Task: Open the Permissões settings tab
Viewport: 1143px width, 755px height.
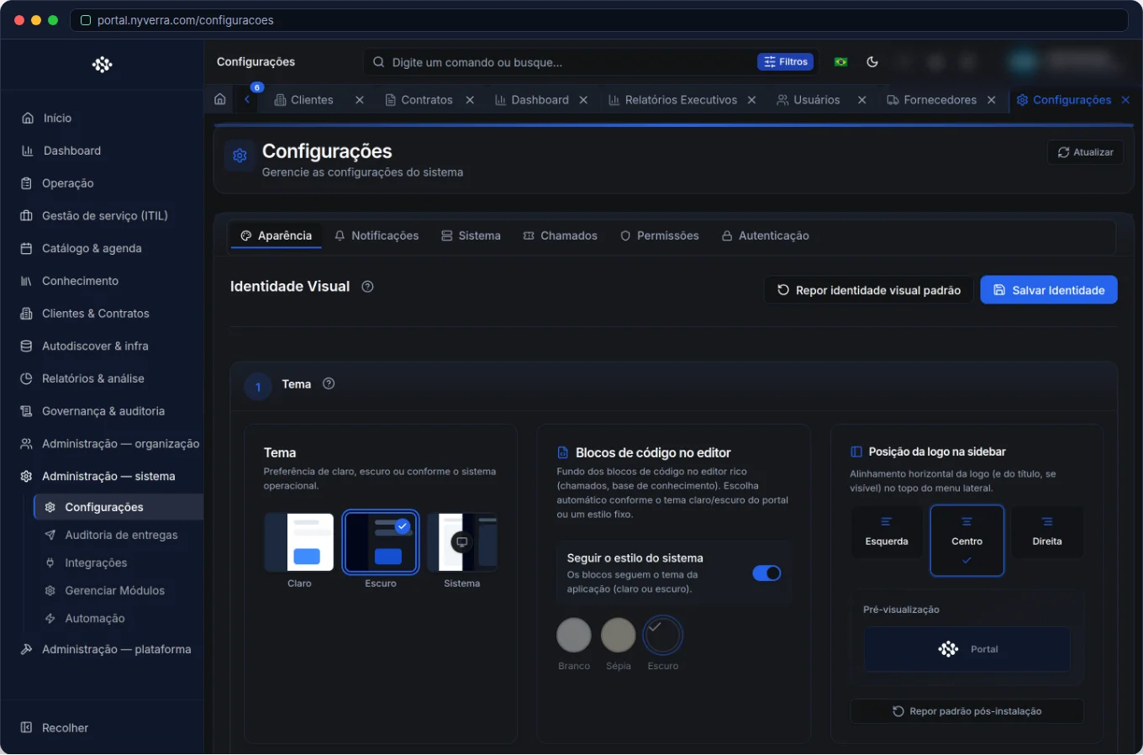Action: pyautogui.click(x=660, y=236)
